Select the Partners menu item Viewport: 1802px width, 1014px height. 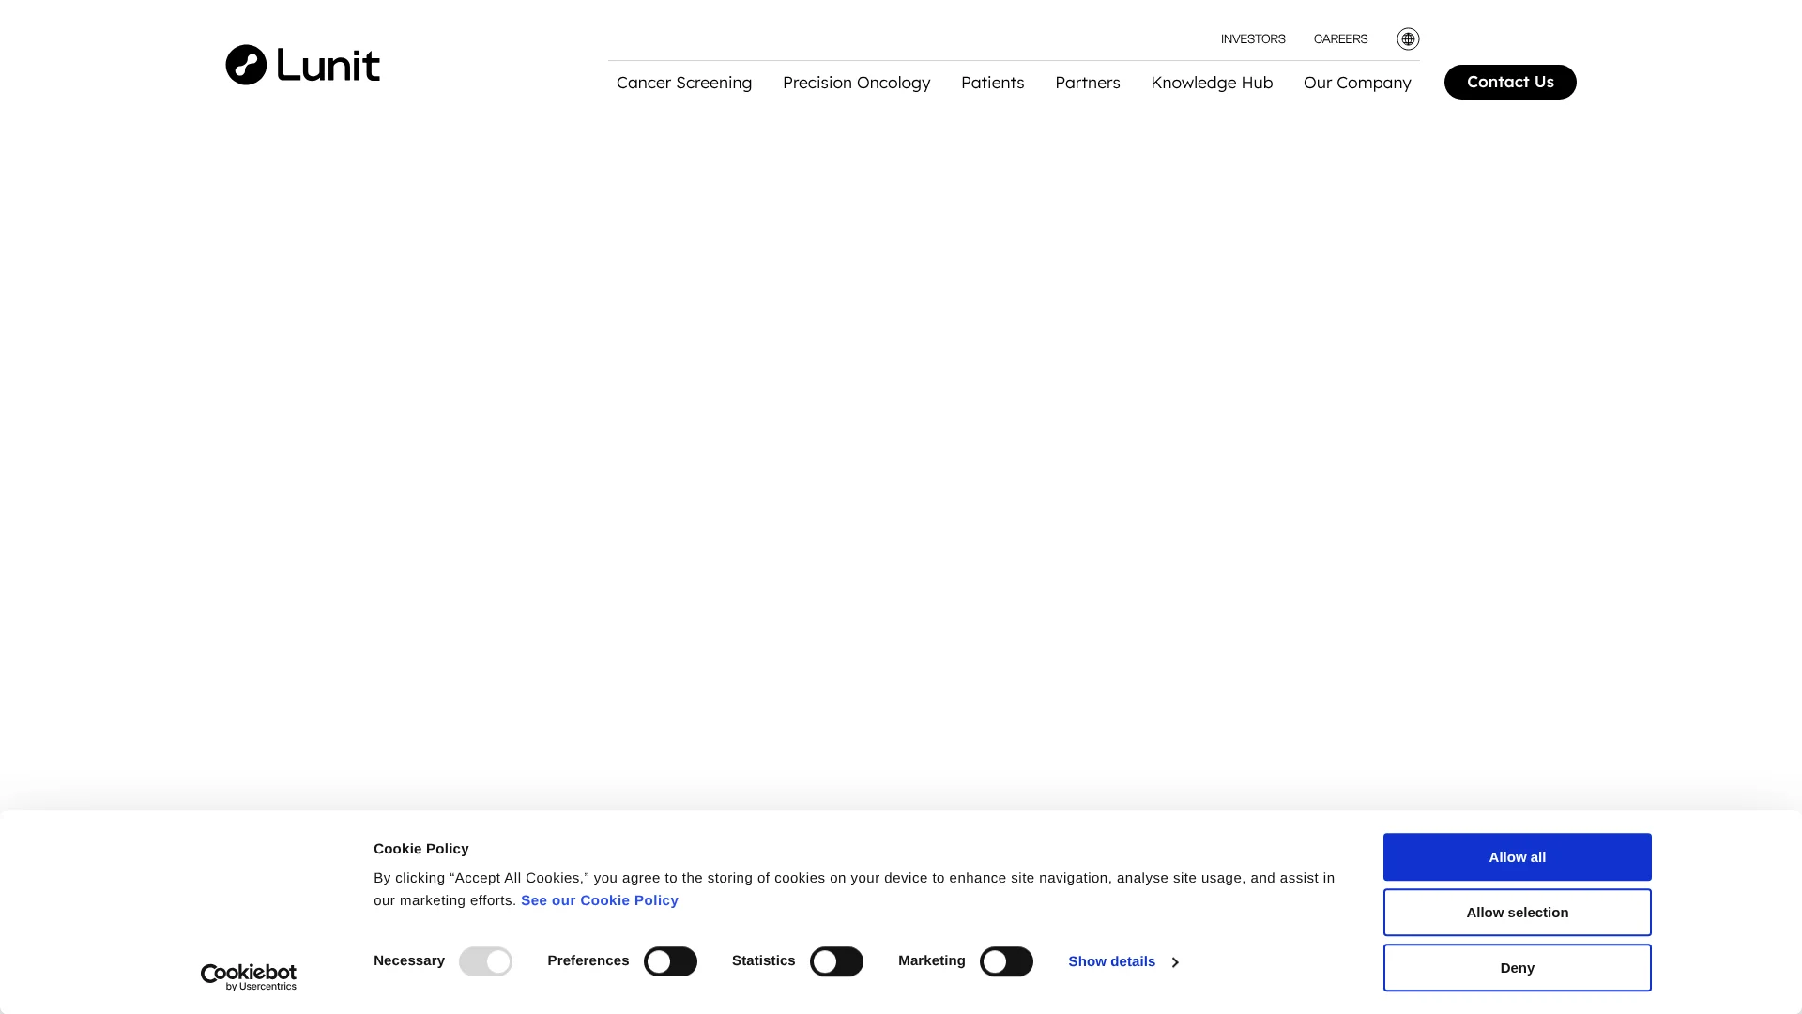(x=1087, y=83)
